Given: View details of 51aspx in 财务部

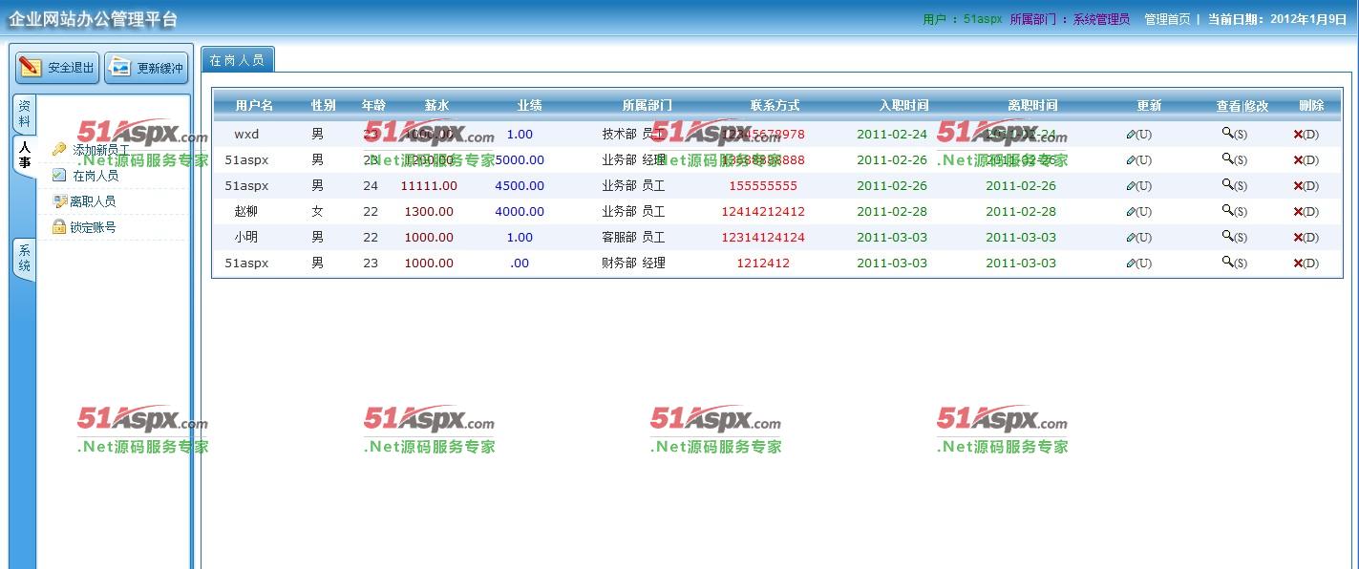Looking at the screenshot, I should point(1228,263).
